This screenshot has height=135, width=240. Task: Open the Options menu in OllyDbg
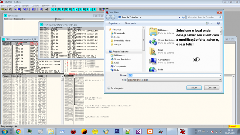[35, 6]
